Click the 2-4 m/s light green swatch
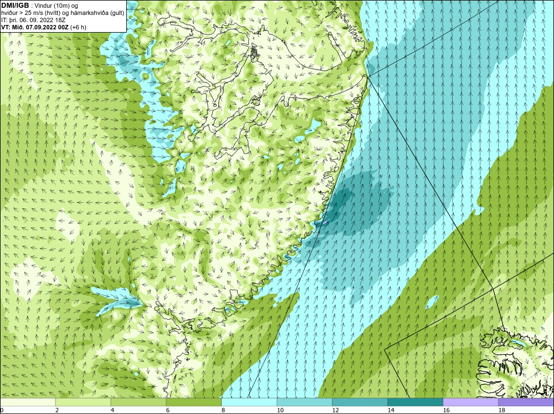Screen dimensions: 554x414 [x=83, y=402]
